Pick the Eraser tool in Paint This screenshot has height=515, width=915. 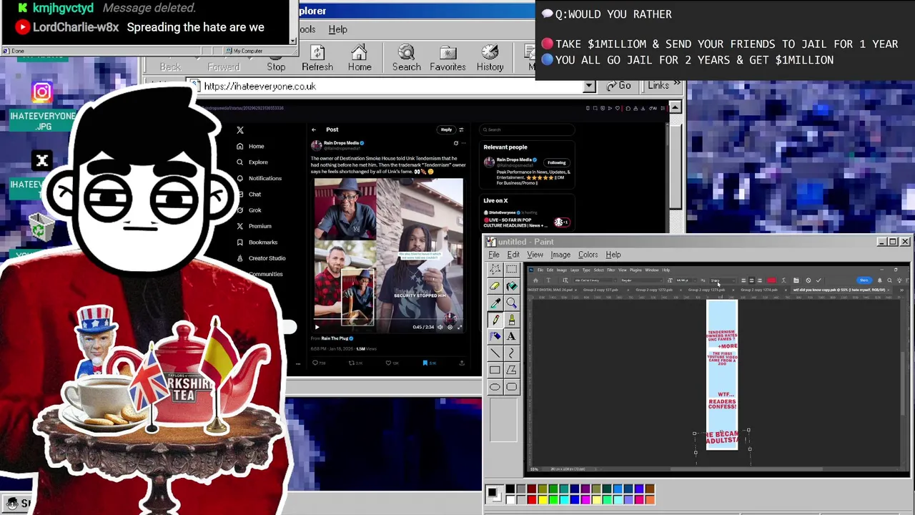coord(495,286)
